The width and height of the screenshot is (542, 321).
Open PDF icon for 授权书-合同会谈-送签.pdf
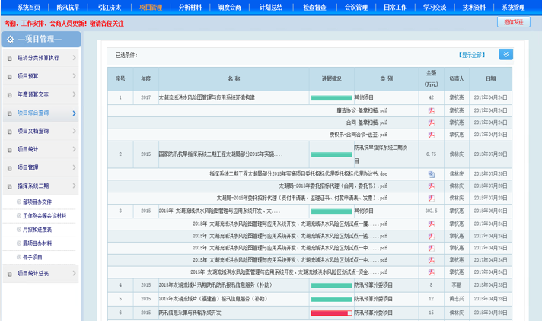click(x=431, y=135)
